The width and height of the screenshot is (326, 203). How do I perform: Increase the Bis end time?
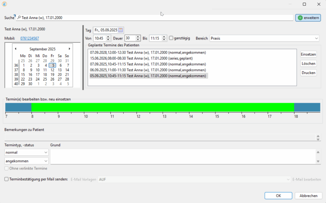pos(164,37)
